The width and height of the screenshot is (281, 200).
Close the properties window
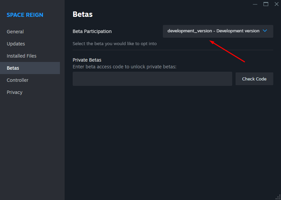277,4
